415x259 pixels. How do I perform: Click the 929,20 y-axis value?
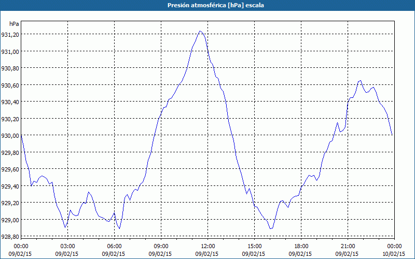coord(10,203)
